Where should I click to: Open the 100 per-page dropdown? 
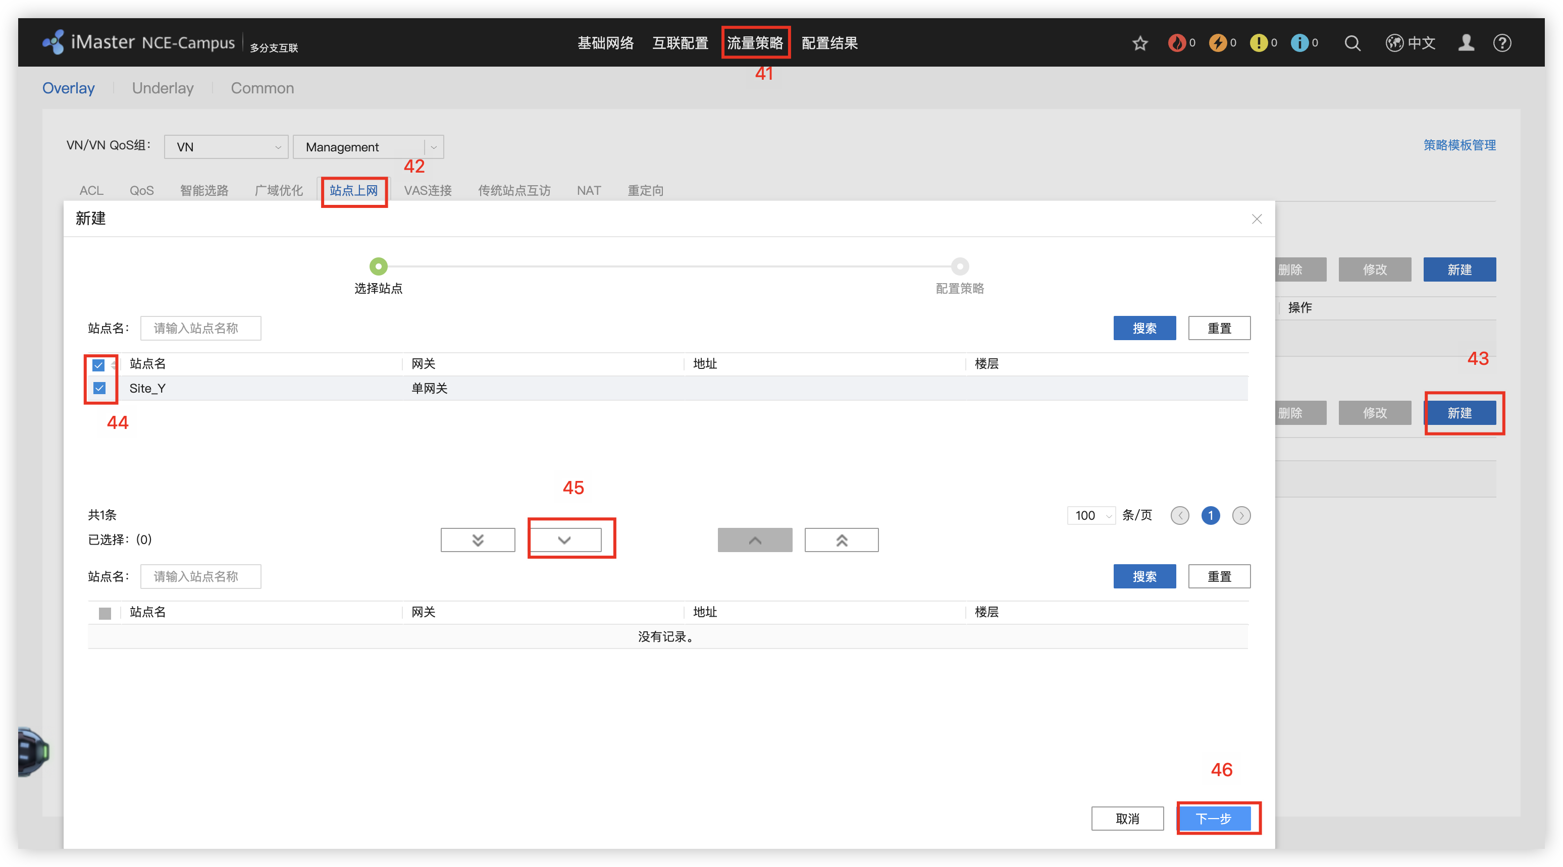click(1091, 516)
